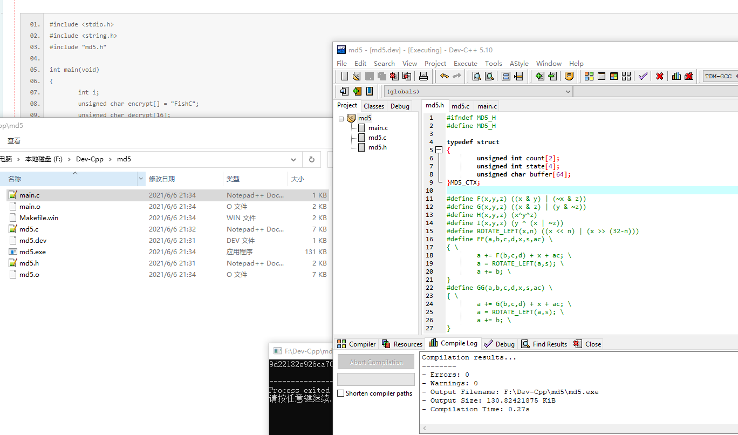Viewport: 738px width, 435px height.
Task: Open the 名称 column header dropdown arrow
Action: click(x=141, y=179)
